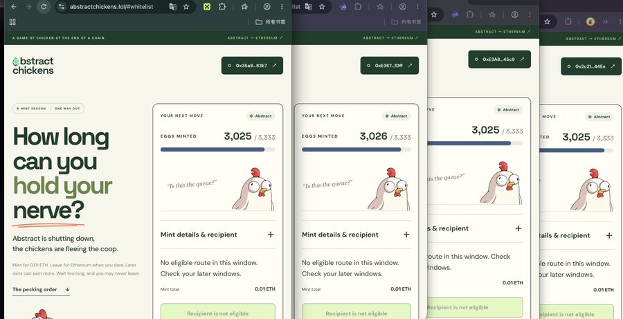
Task: Open the 0x2c21…44Ee wallet button
Action: 591,66
